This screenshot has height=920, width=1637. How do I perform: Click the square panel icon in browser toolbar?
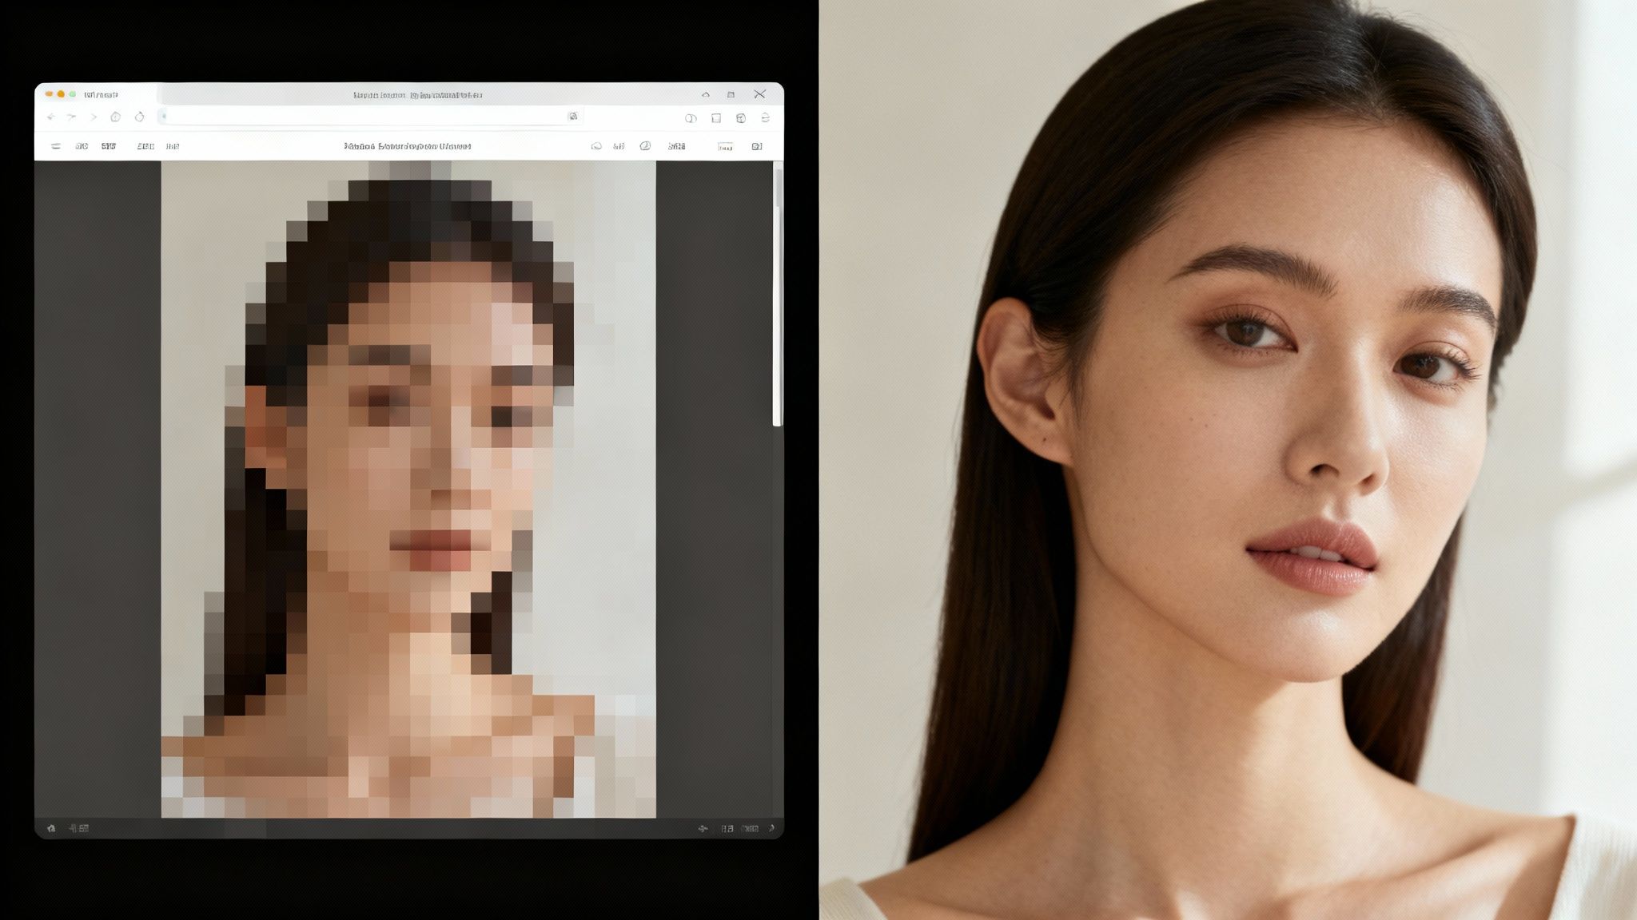tap(716, 118)
